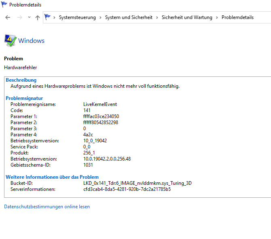The height and width of the screenshot is (239, 271).
Task: Select the LiveKernelEvent value
Action: click(100, 104)
